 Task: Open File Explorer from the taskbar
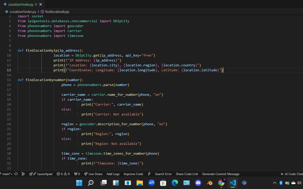coord(139,183)
